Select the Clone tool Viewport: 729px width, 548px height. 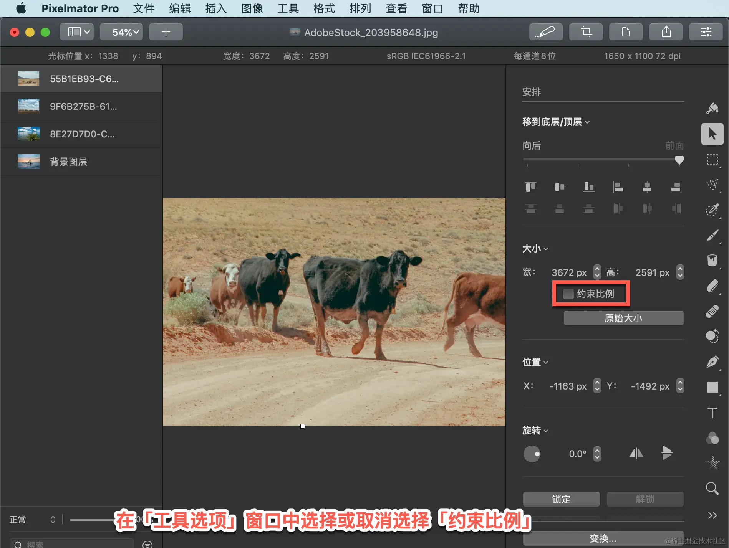point(712,337)
